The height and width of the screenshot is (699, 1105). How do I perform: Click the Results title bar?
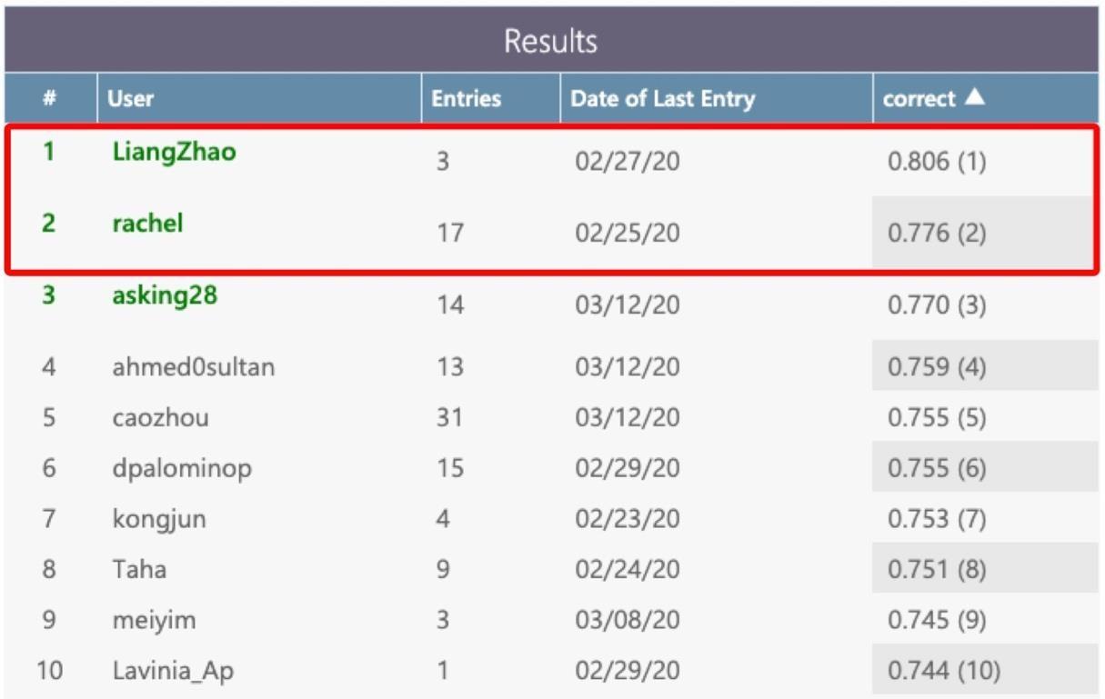pos(551,41)
